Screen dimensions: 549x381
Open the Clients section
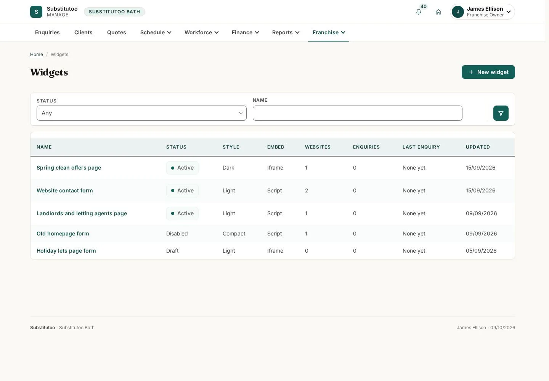[x=83, y=32]
